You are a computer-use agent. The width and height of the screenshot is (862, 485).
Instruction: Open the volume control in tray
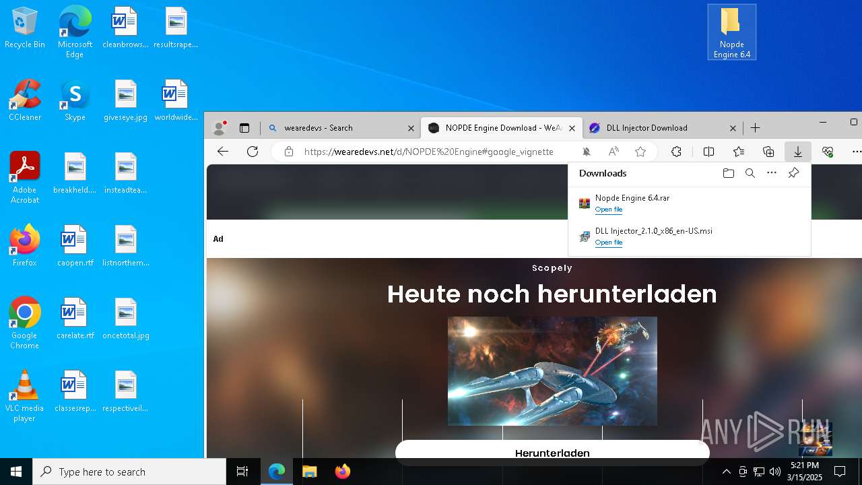775,472
